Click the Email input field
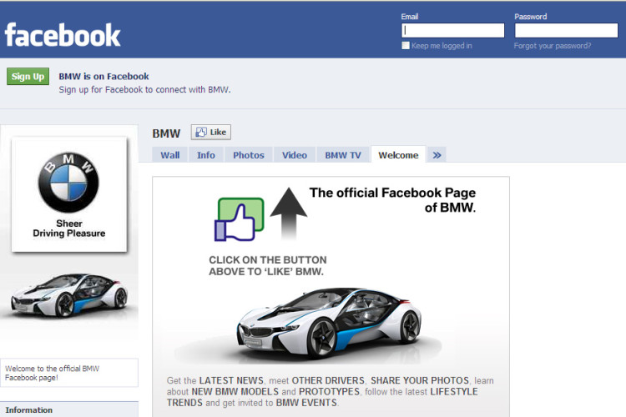The height and width of the screenshot is (417, 626). click(452, 30)
